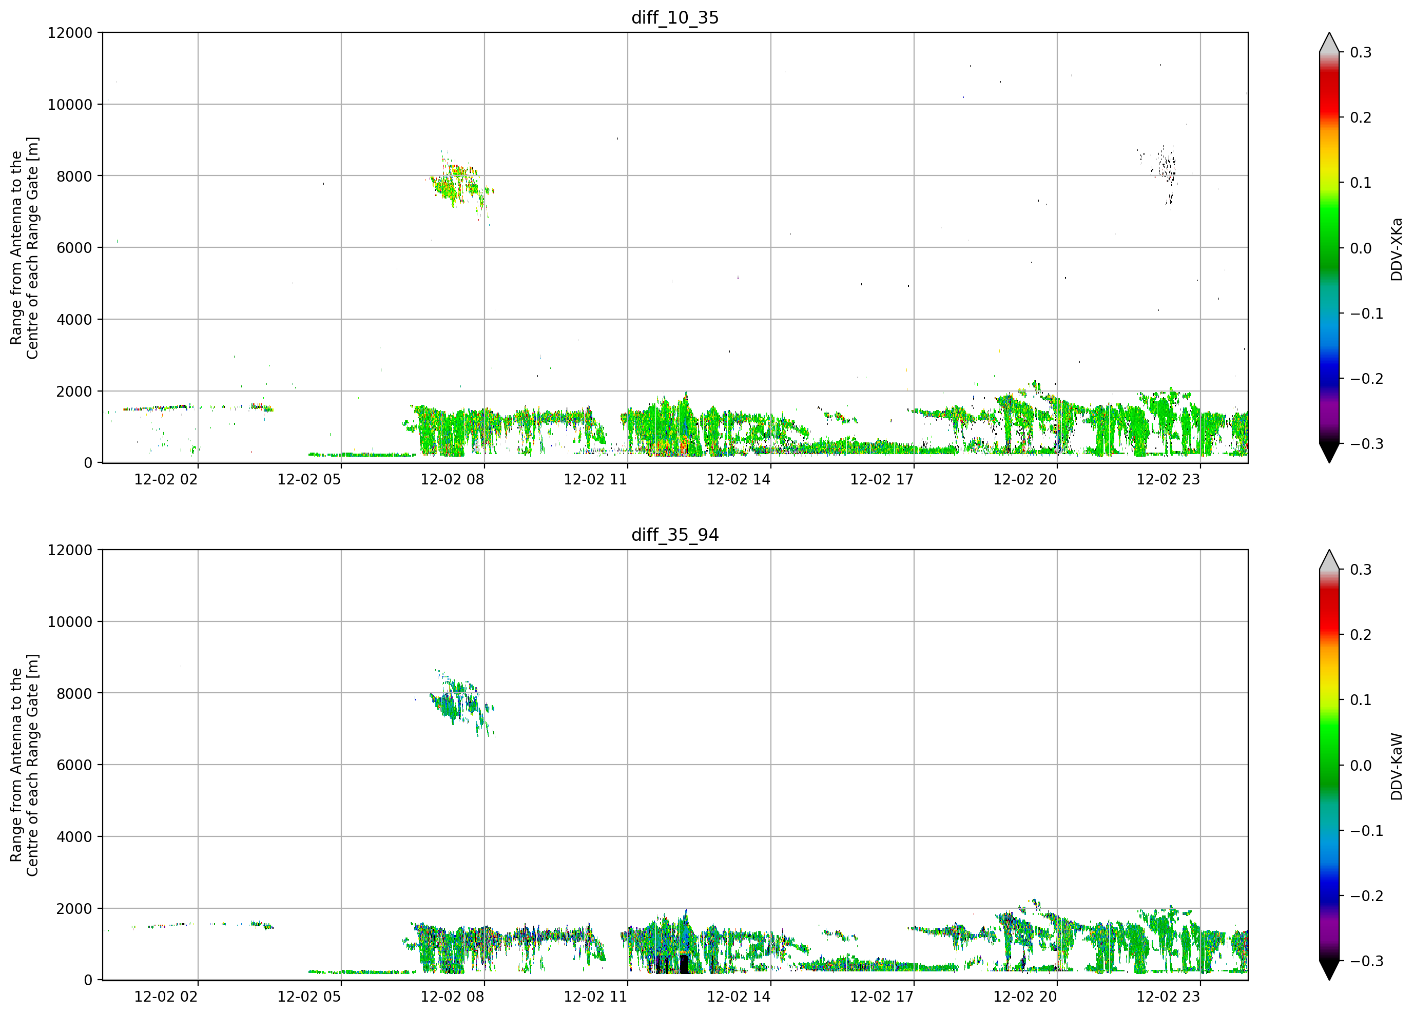Click the 12-02 23 label under diff_10_35

click(x=1168, y=479)
